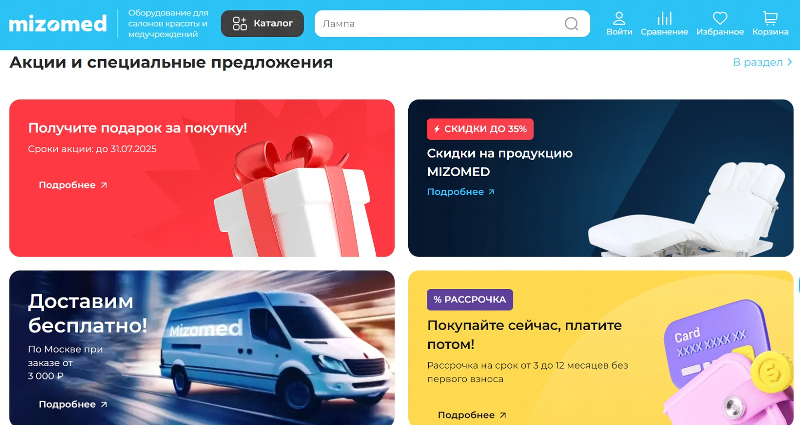The image size is (800, 425).
Task: Open Подробнее on MIZOMED discounts banner
Action: click(461, 192)
